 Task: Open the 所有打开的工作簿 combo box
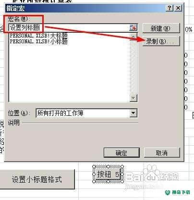tap(86, 113)
